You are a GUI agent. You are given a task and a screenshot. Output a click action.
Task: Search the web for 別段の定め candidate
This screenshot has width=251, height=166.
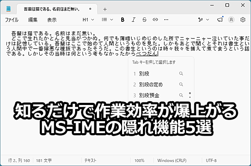pos(181,84)
